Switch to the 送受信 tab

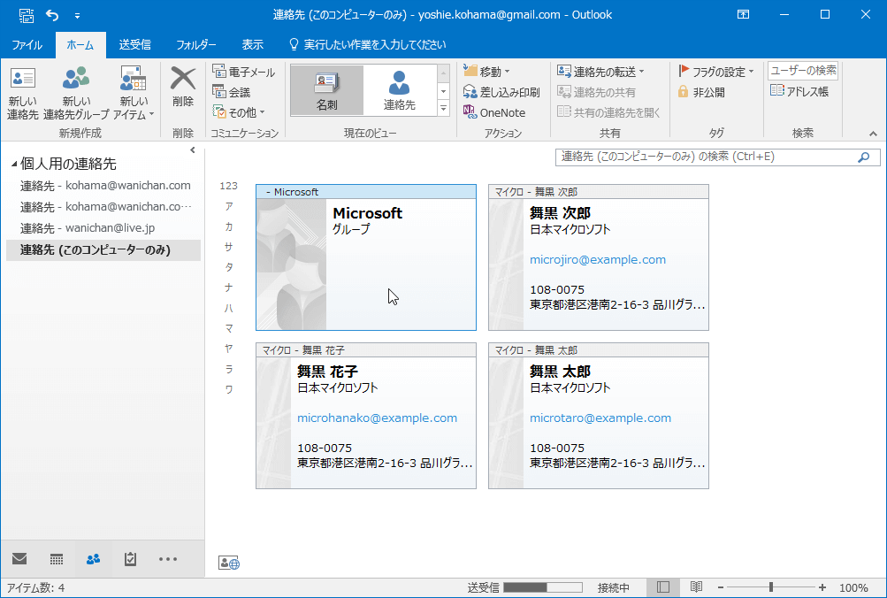click(134, 45)
